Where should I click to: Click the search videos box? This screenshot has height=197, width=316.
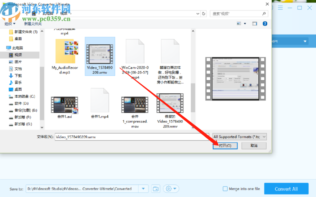[x=239, y=14]
